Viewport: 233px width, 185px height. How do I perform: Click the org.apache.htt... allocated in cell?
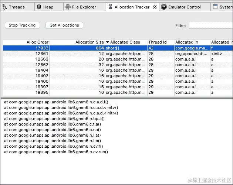[x=192, y=54]
